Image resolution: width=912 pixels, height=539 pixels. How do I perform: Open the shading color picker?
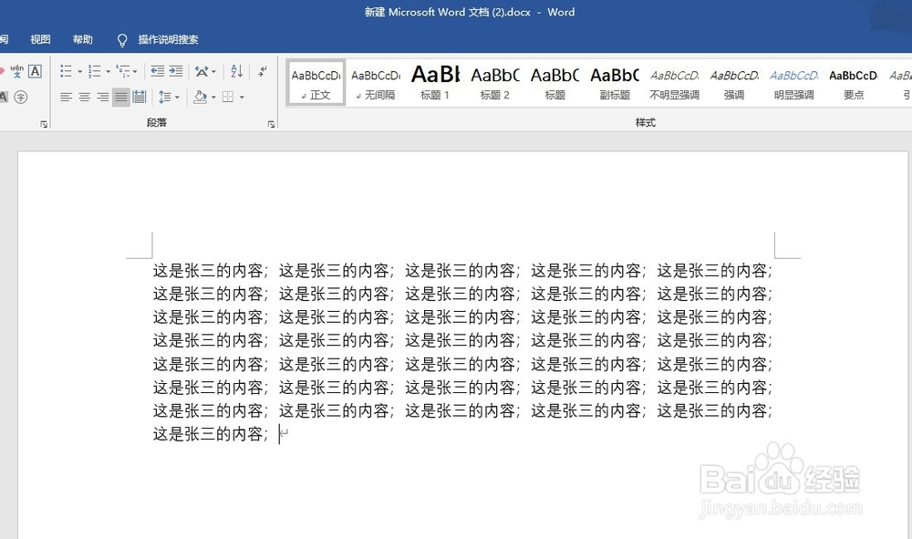click(199, 98)
